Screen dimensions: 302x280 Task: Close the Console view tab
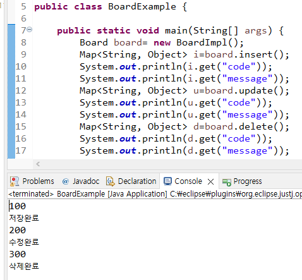pos(210,181)
